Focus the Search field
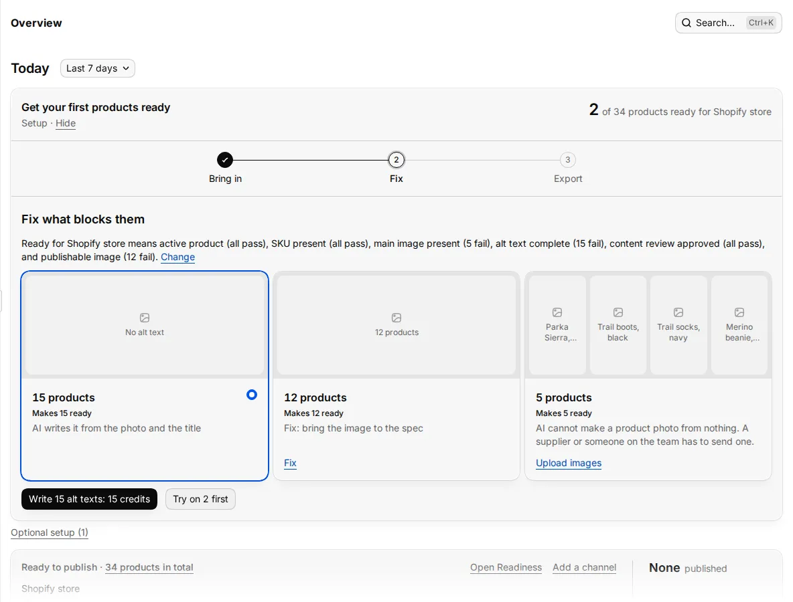This screenshot has width=793, height=602. 728,23
